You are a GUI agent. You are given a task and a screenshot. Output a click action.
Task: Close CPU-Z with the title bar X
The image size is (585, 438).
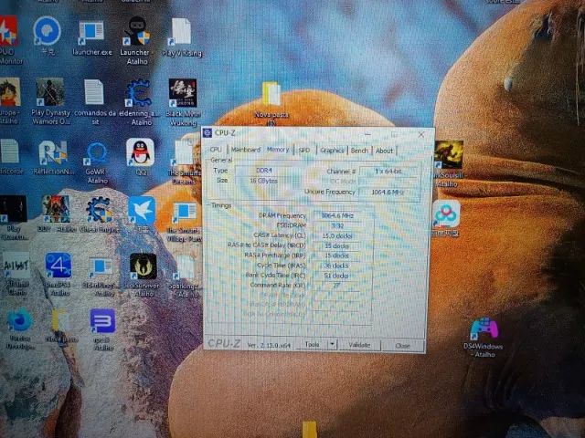pos(421,135)
